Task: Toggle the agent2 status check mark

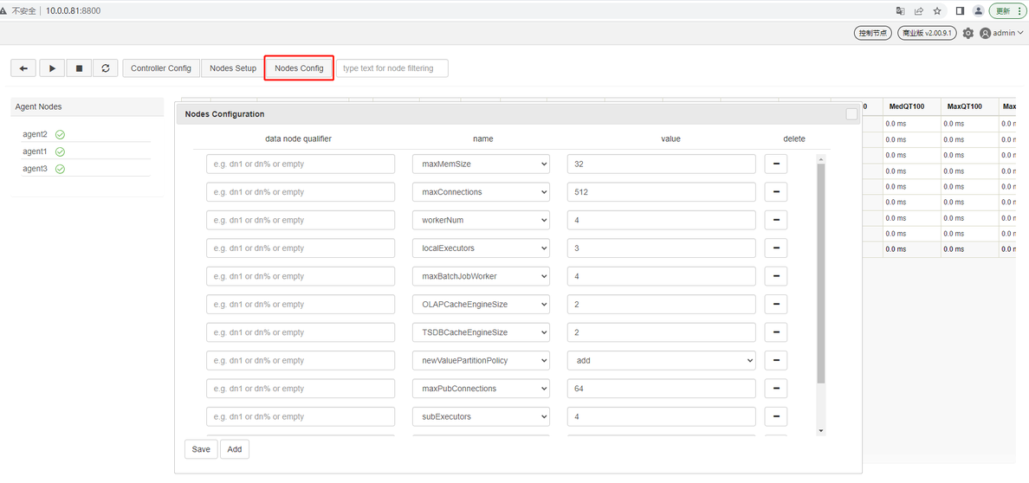Action: (x=60, y=135)
